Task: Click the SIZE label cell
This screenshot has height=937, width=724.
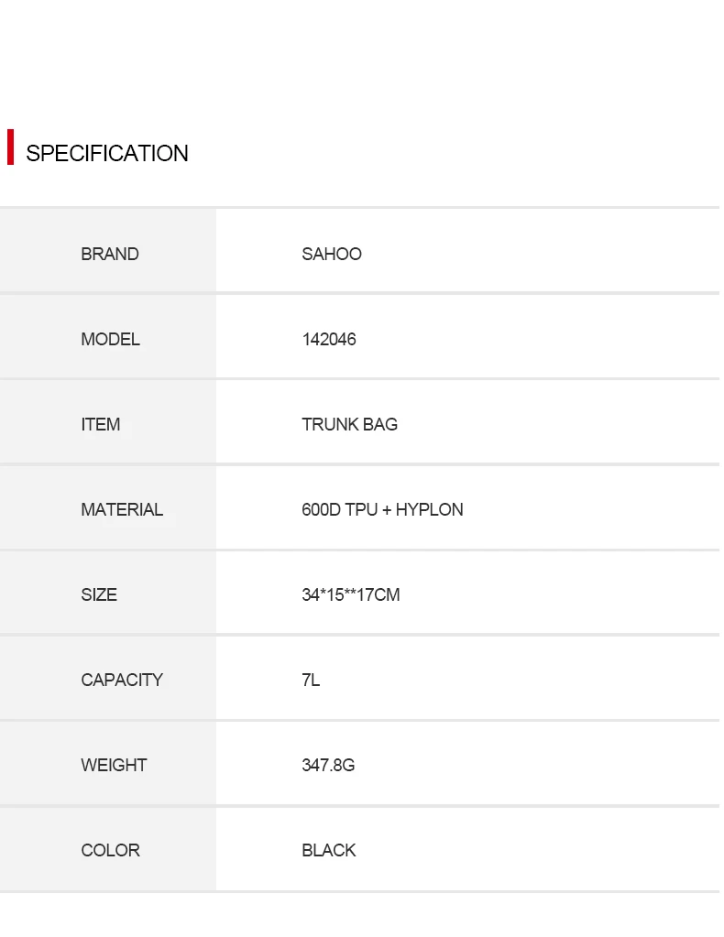Action: pyautogui.click(x=99, y=594)
